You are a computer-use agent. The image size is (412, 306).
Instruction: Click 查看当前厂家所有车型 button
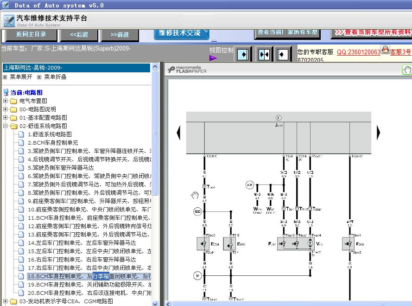coord(287,33)
